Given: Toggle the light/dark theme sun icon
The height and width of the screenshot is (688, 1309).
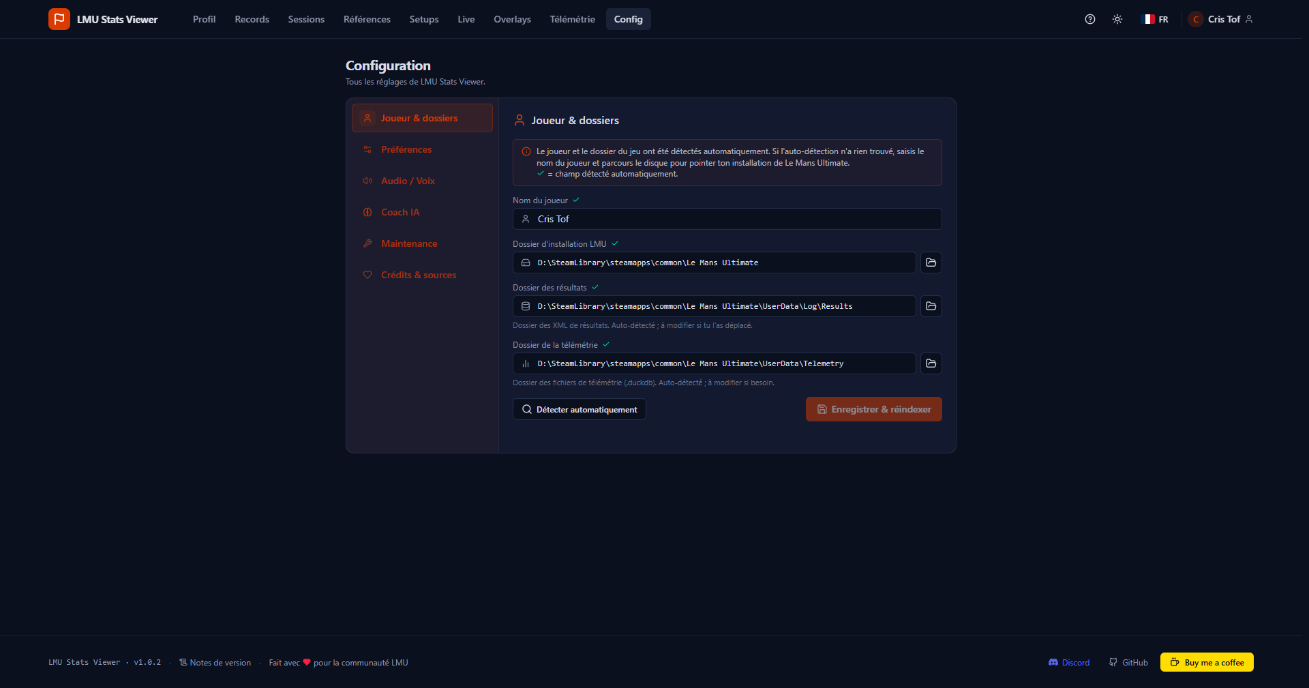Looking at the screenshot, I should [x=1117, y=19].
